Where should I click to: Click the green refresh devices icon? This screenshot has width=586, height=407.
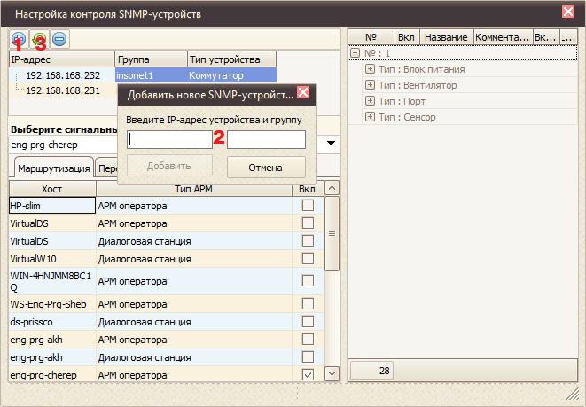pos(39,38)
